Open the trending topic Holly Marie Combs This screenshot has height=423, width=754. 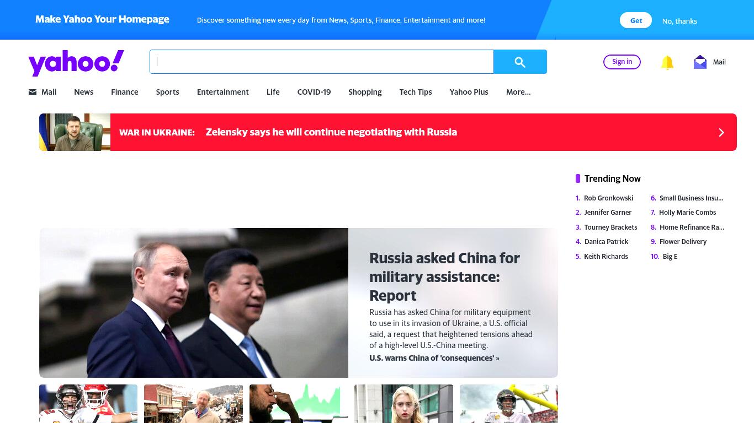[x=687, y=212]
